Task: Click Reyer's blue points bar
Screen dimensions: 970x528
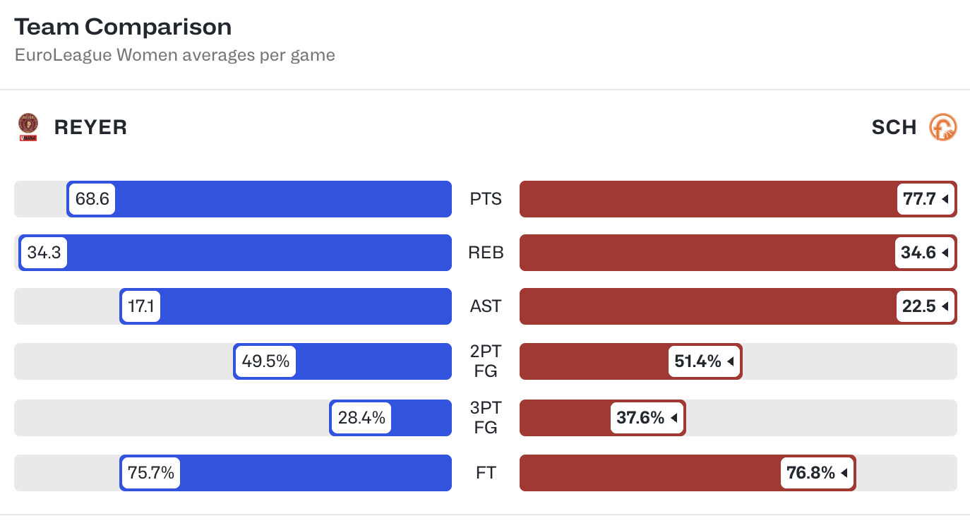Action: [282, 199]
